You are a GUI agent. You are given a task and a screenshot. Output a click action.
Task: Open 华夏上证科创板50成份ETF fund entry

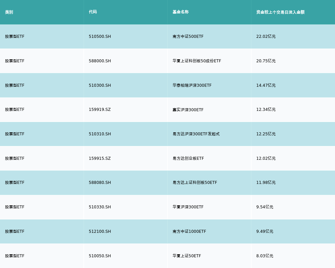click(x=197, y=61)
